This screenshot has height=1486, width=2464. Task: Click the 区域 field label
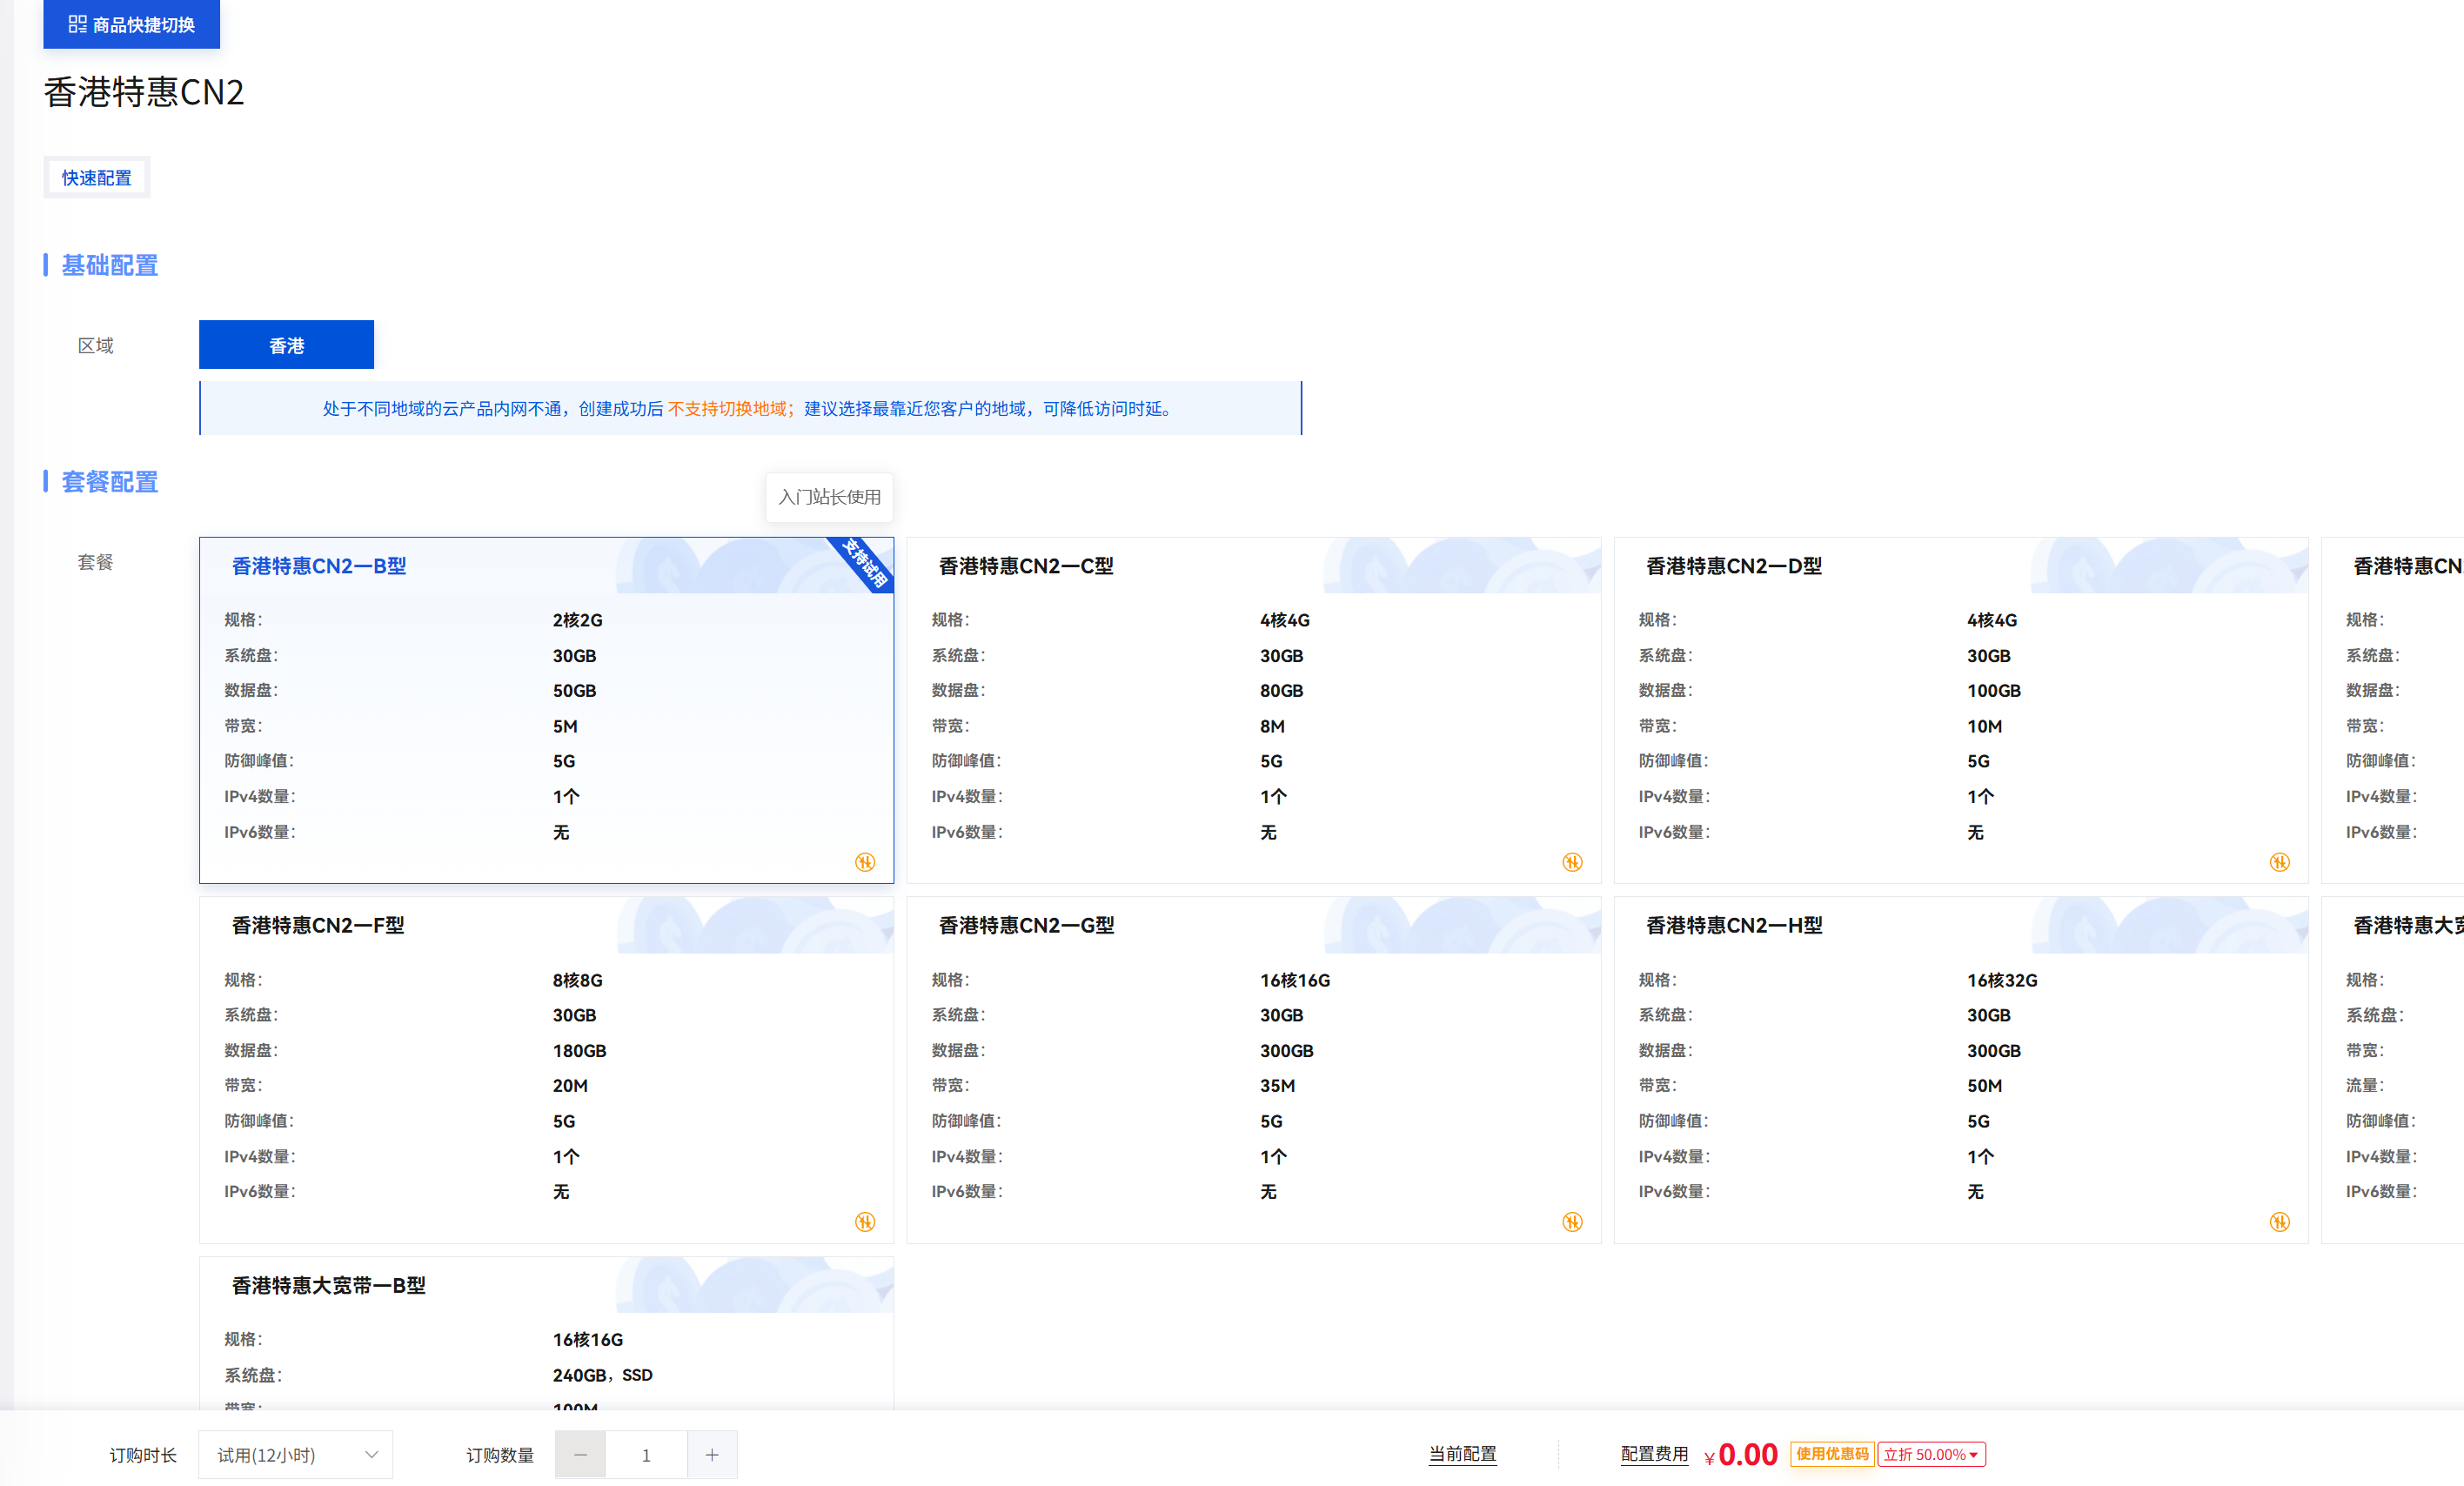point(96,345)
